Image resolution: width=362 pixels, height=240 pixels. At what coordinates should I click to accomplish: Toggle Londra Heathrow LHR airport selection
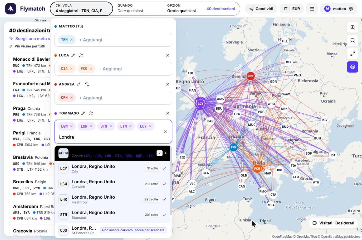pyautogui.click(x=112, y=199)
